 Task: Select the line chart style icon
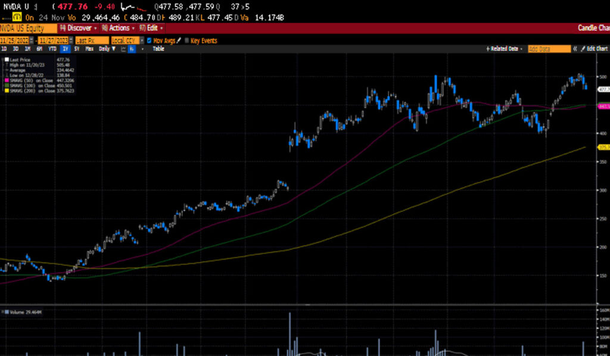click(x=123, y=49)
